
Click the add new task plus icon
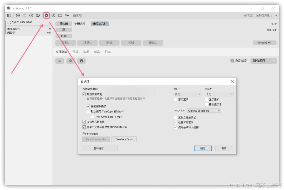pos(18,16)
